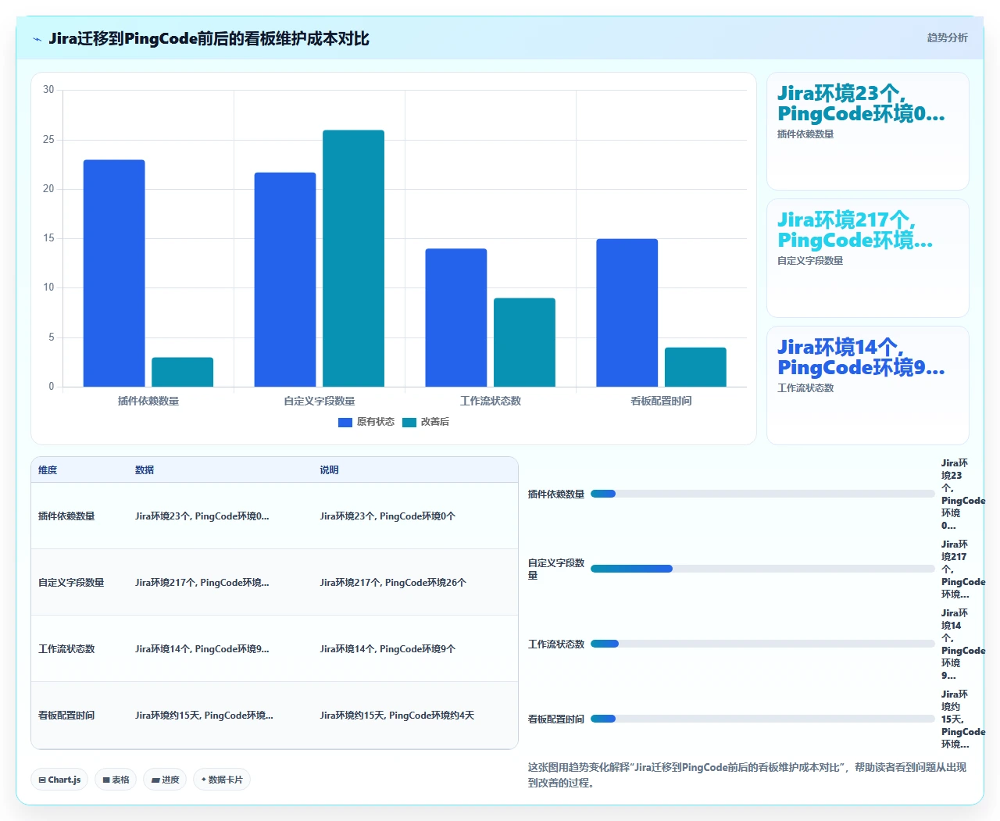Click the y-axis tick label 15
The height and width of the screenshot is (821, 1000).
(x=48, y=238)
